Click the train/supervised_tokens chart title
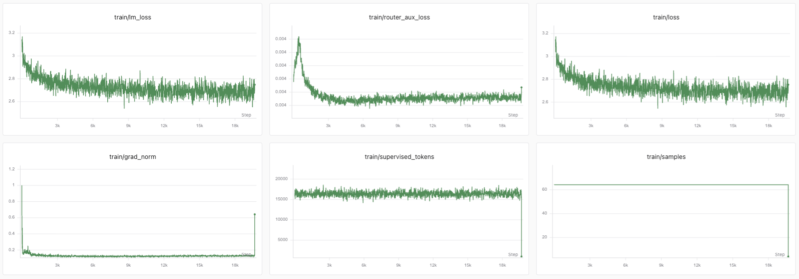 click(399, 157)
